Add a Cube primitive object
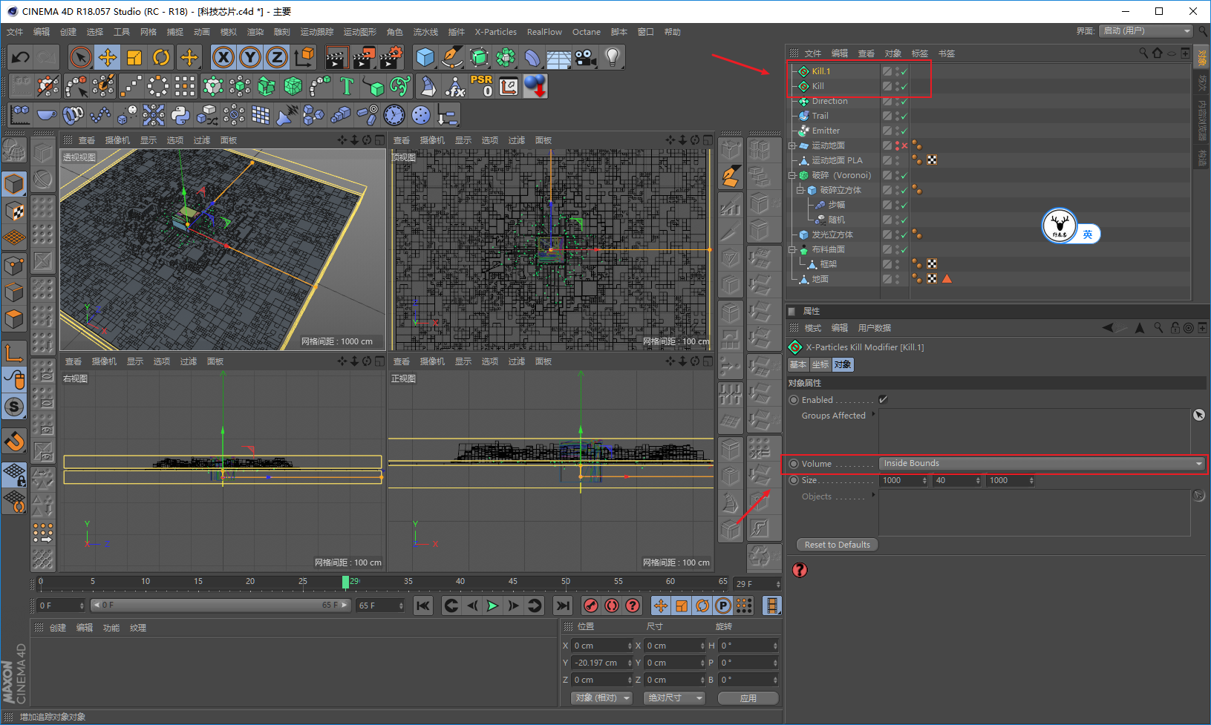The image size is (1211, 725). 425,57
